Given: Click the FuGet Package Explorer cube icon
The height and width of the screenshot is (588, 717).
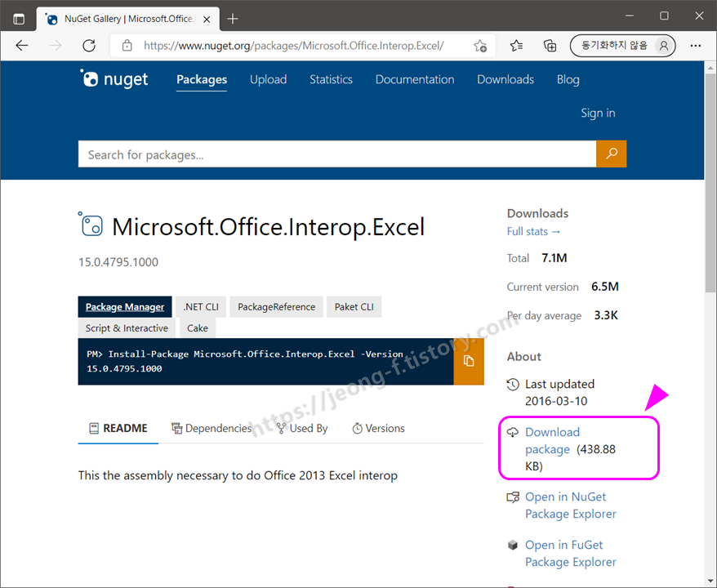Looking at the screenshot, I should [x=513, y=545].
